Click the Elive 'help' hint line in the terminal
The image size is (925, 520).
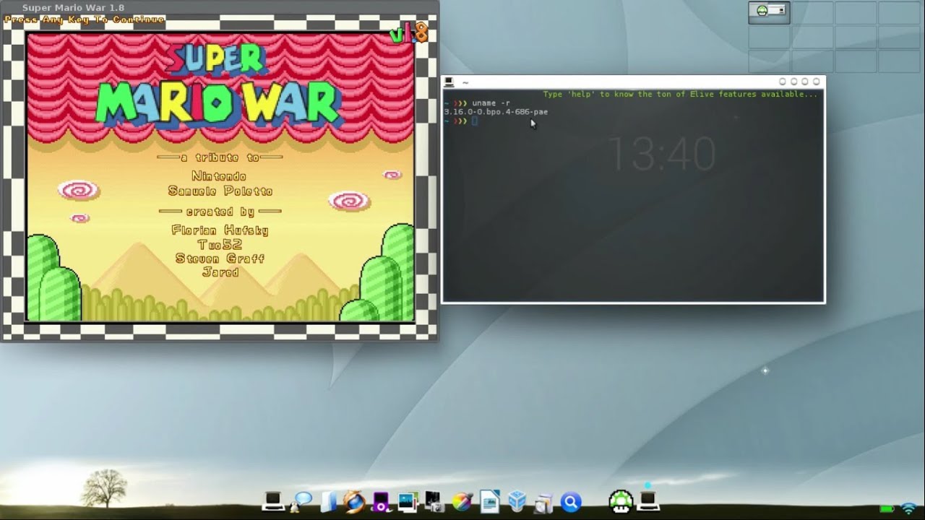pos(681,94)
